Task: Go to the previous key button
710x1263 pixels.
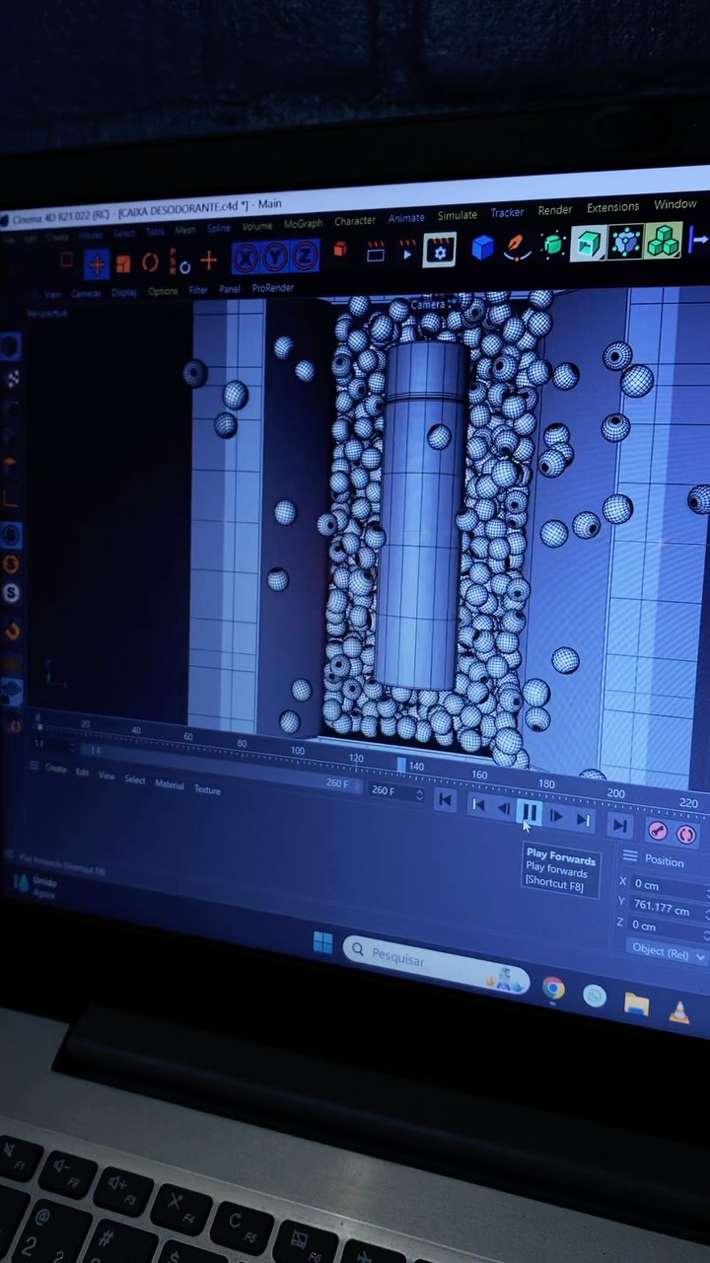Action: [x=478, y=806]
